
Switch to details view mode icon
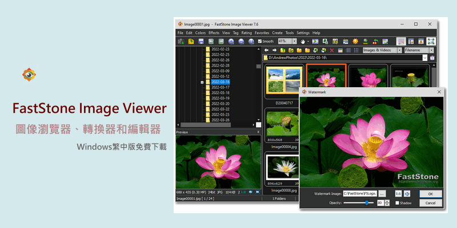click(x=348, y=50)
